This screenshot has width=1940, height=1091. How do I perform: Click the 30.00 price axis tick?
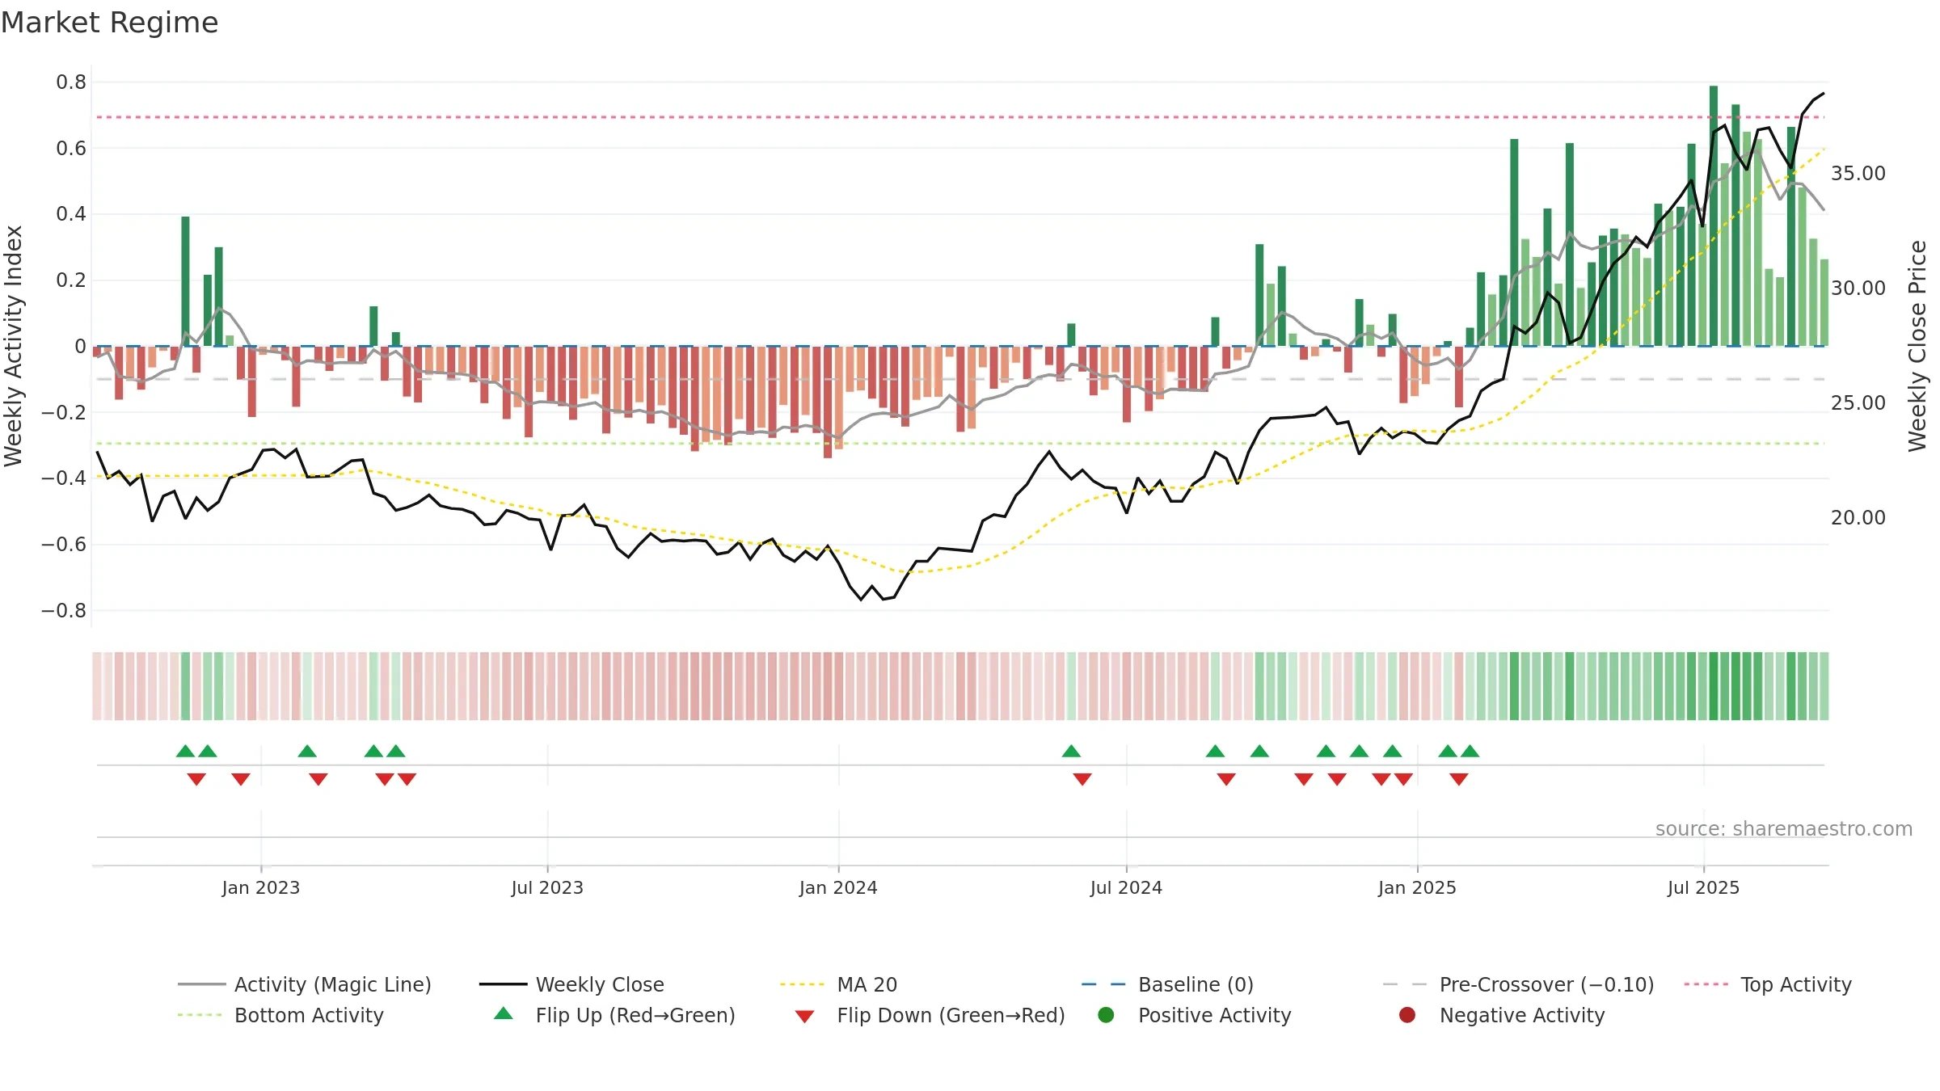1858,288
